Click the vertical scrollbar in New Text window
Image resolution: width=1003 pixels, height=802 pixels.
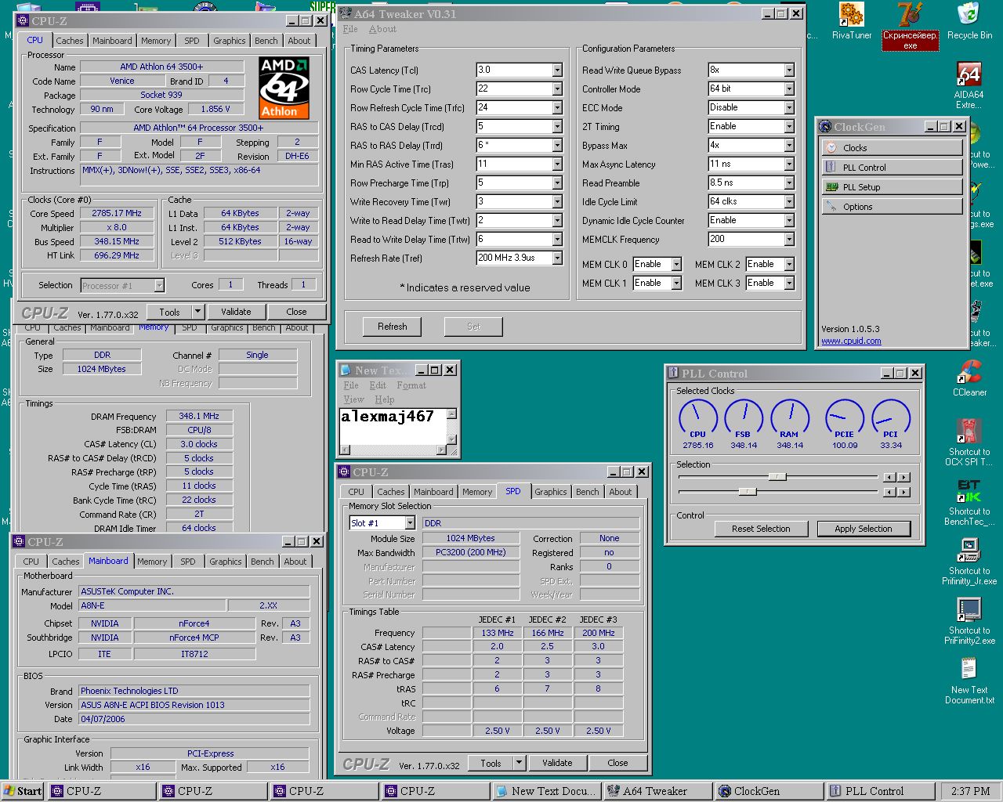(451, 427)
